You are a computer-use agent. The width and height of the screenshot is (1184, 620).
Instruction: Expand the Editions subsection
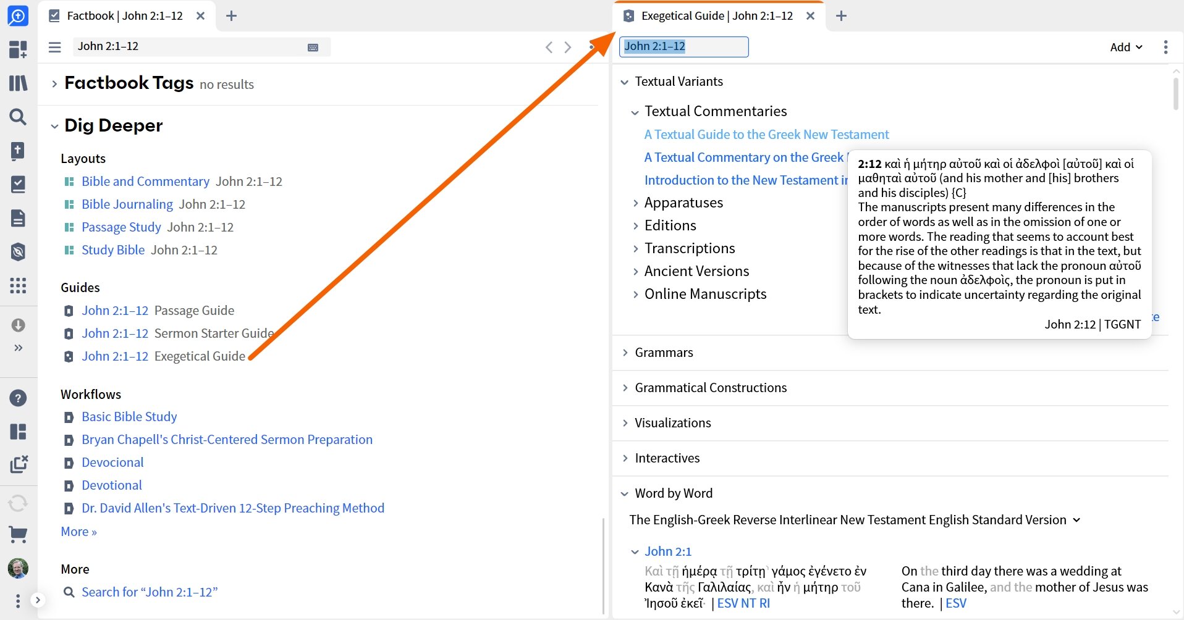(635, 226)
